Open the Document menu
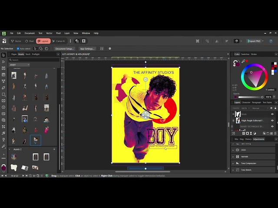Image resolution: width=278 pixels, height=208 pixels. (x=30, y=33)
